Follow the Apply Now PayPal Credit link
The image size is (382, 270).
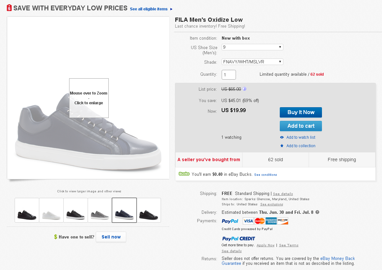tap(265, 245)
